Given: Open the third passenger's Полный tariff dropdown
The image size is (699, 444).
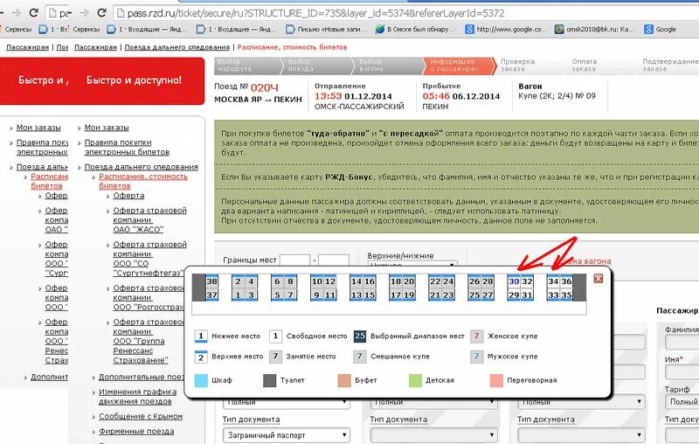Looking at the screenshot, I should click(x=581, y=402).
